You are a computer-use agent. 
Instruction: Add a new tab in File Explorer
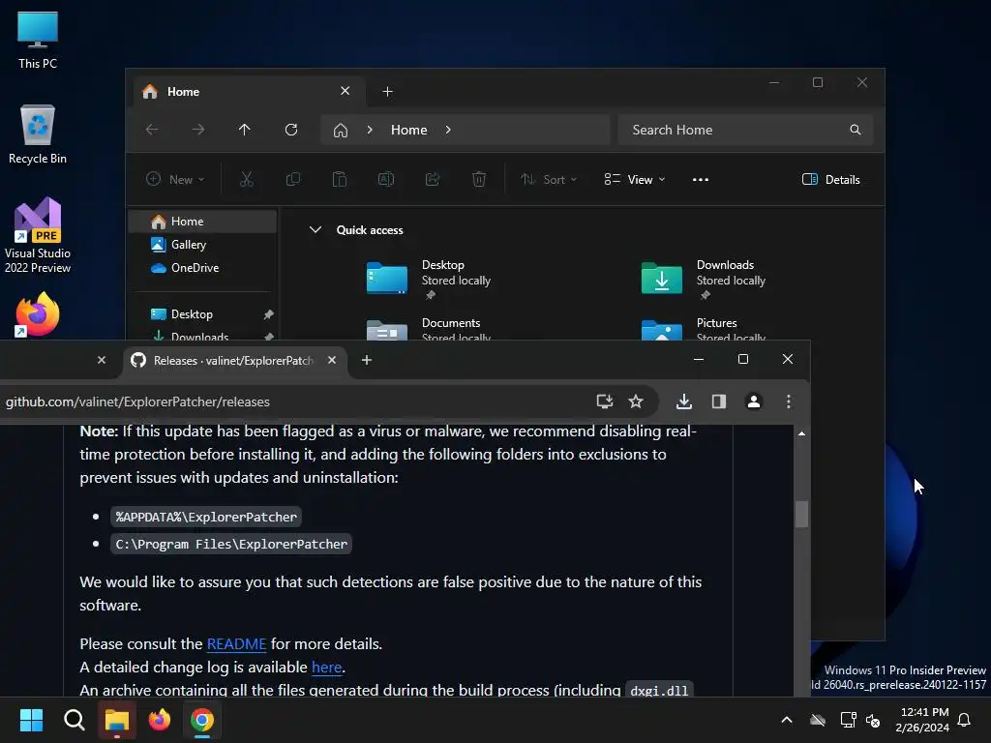(x=387, y=92)
